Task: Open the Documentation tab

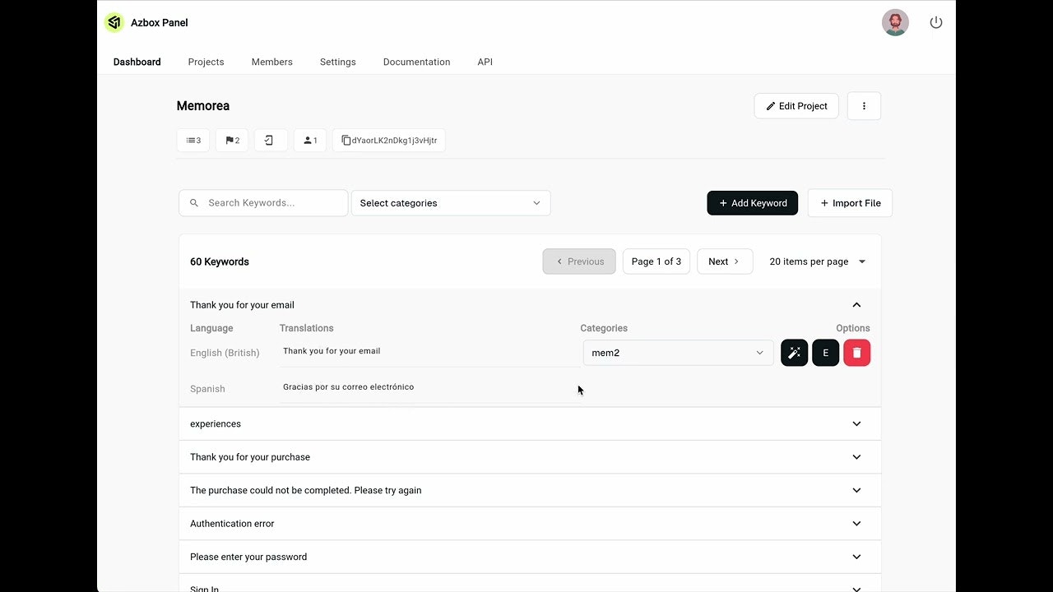Action: [416, 62]
